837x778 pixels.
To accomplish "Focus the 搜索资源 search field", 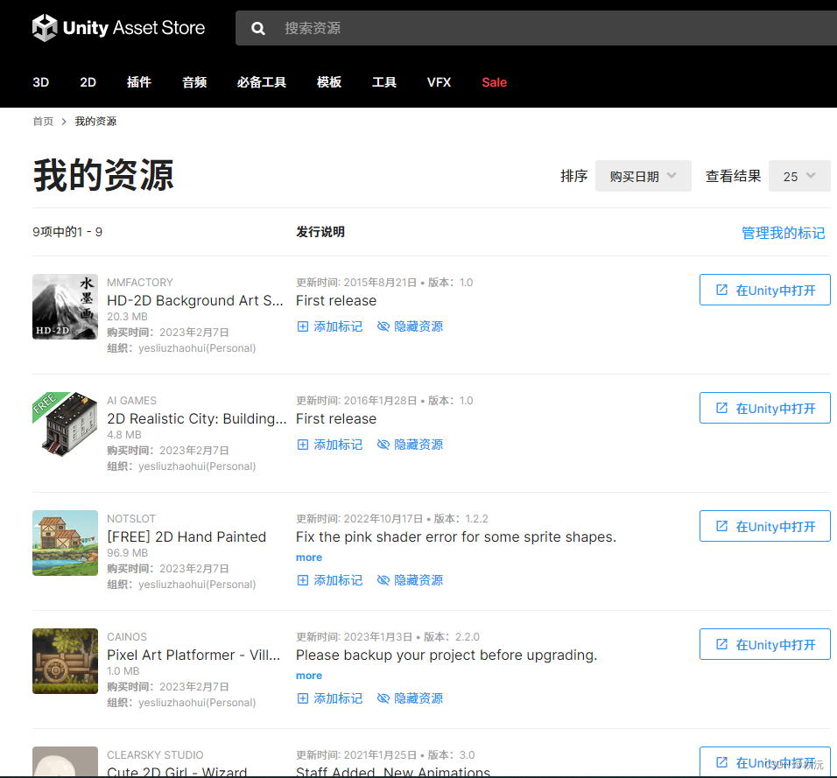I will pyautogui.click(x=536, y=28).
